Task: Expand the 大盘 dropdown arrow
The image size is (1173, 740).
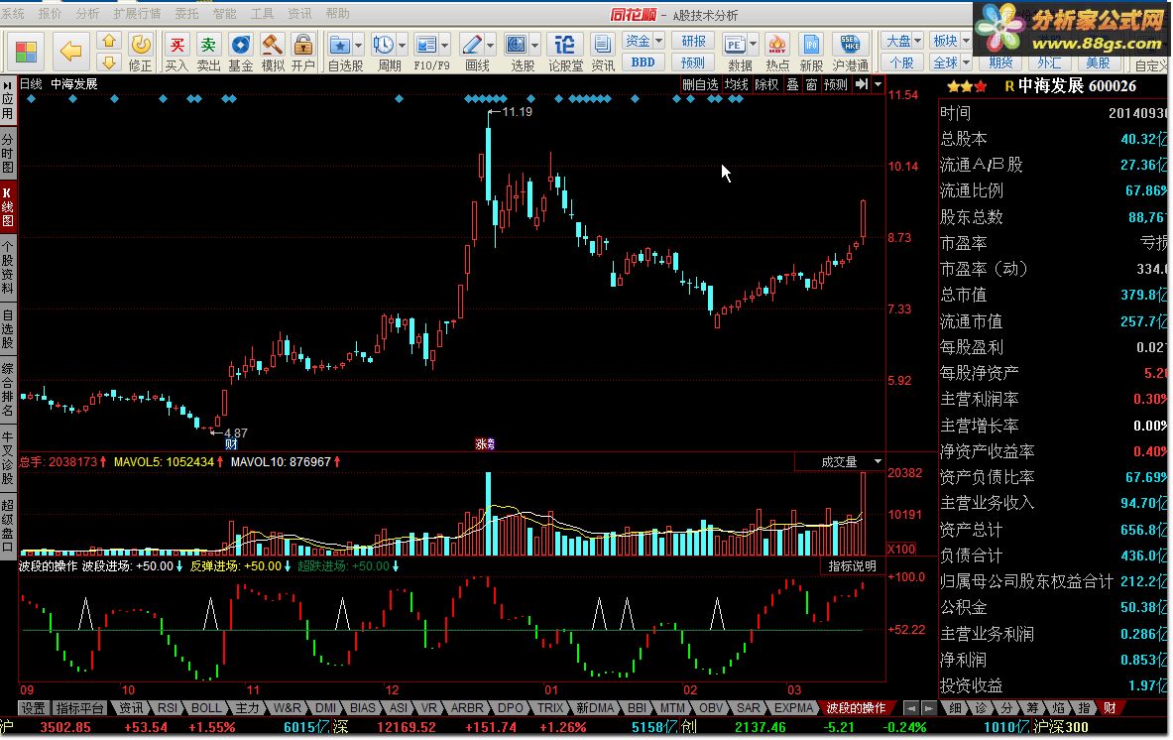Action: tap(918, 41)
